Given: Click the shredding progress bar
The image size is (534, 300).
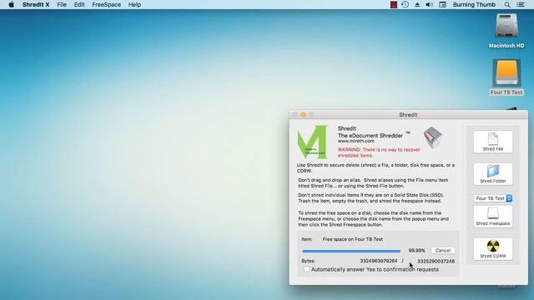Looking at the screenshot, I should click(351, 251).
